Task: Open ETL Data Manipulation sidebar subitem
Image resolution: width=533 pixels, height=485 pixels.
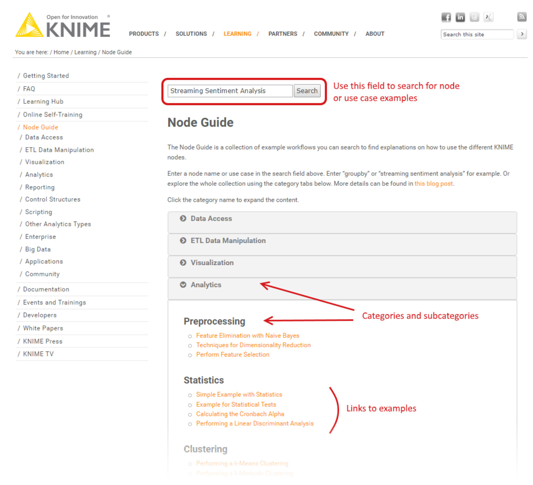Action: pyautogui.click(x=59, y=150)
